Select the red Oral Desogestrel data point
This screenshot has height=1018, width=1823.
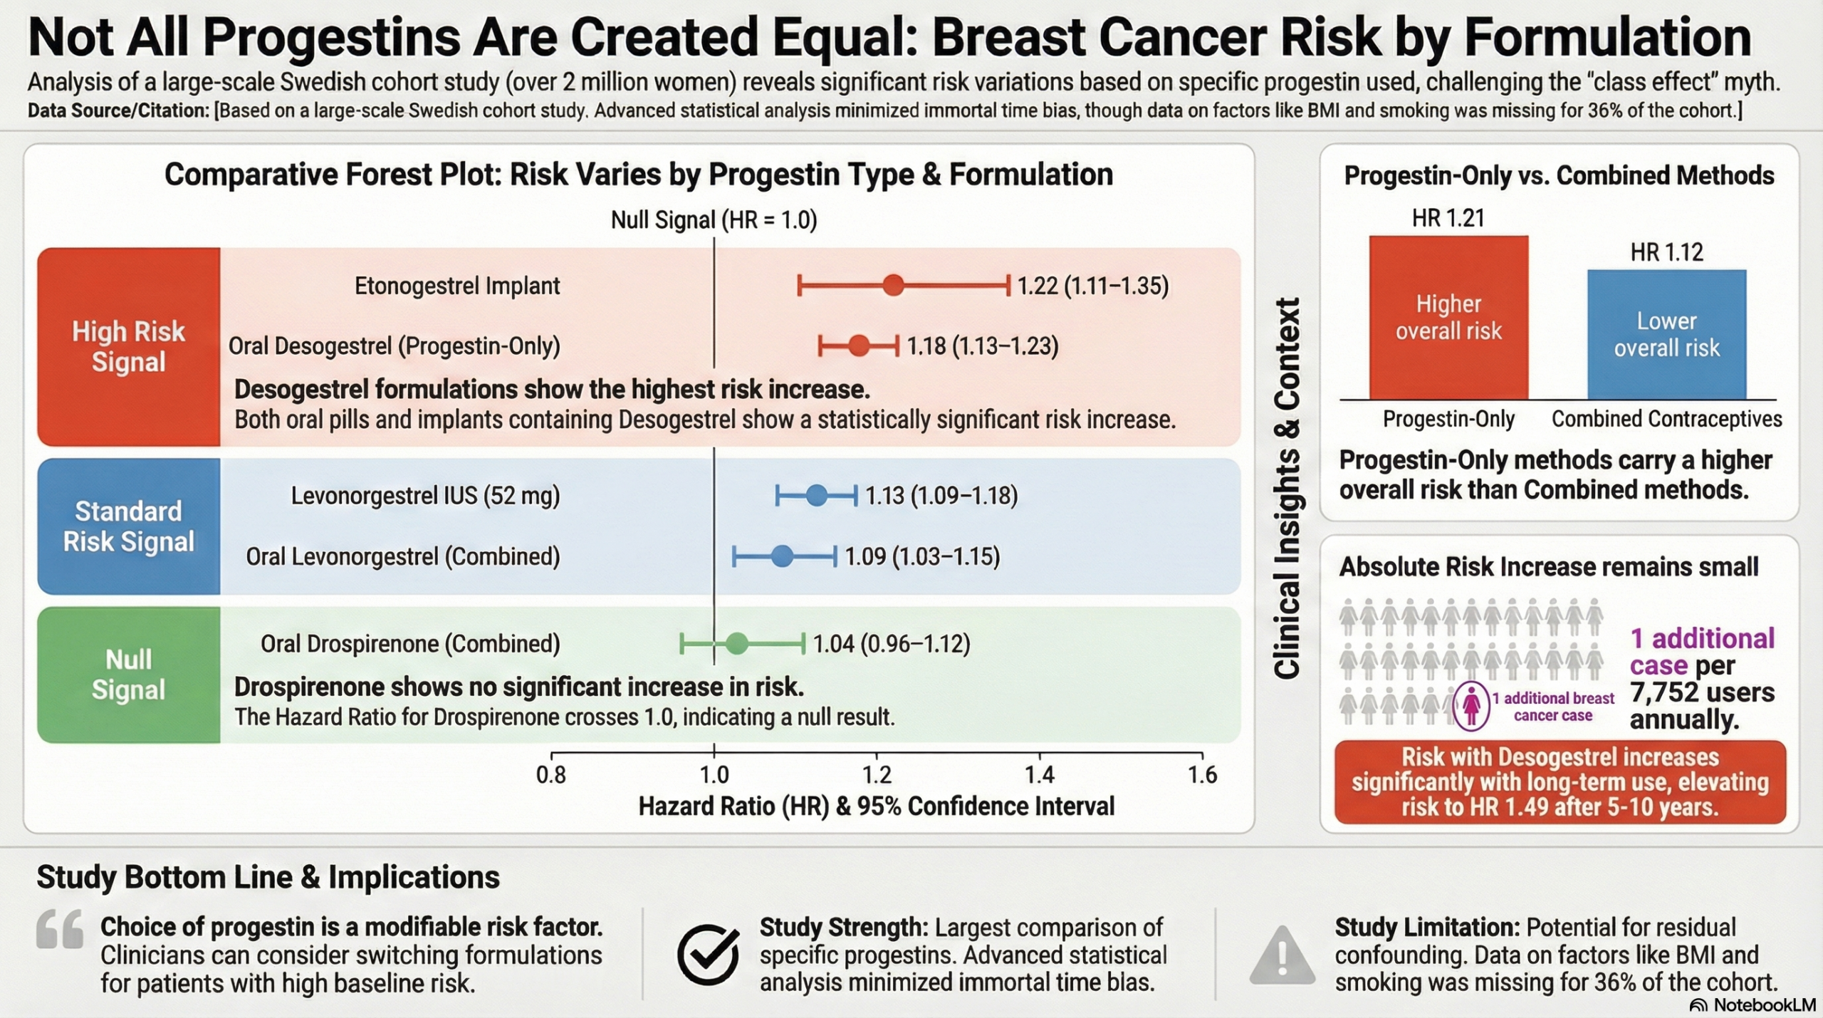pos(860,346)
